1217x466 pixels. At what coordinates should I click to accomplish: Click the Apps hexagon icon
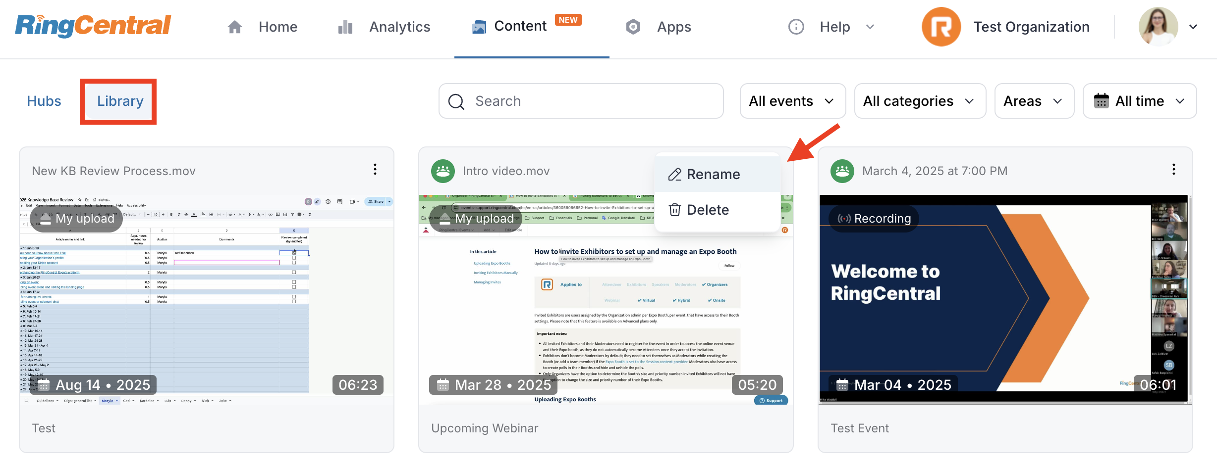pos(633,27)
